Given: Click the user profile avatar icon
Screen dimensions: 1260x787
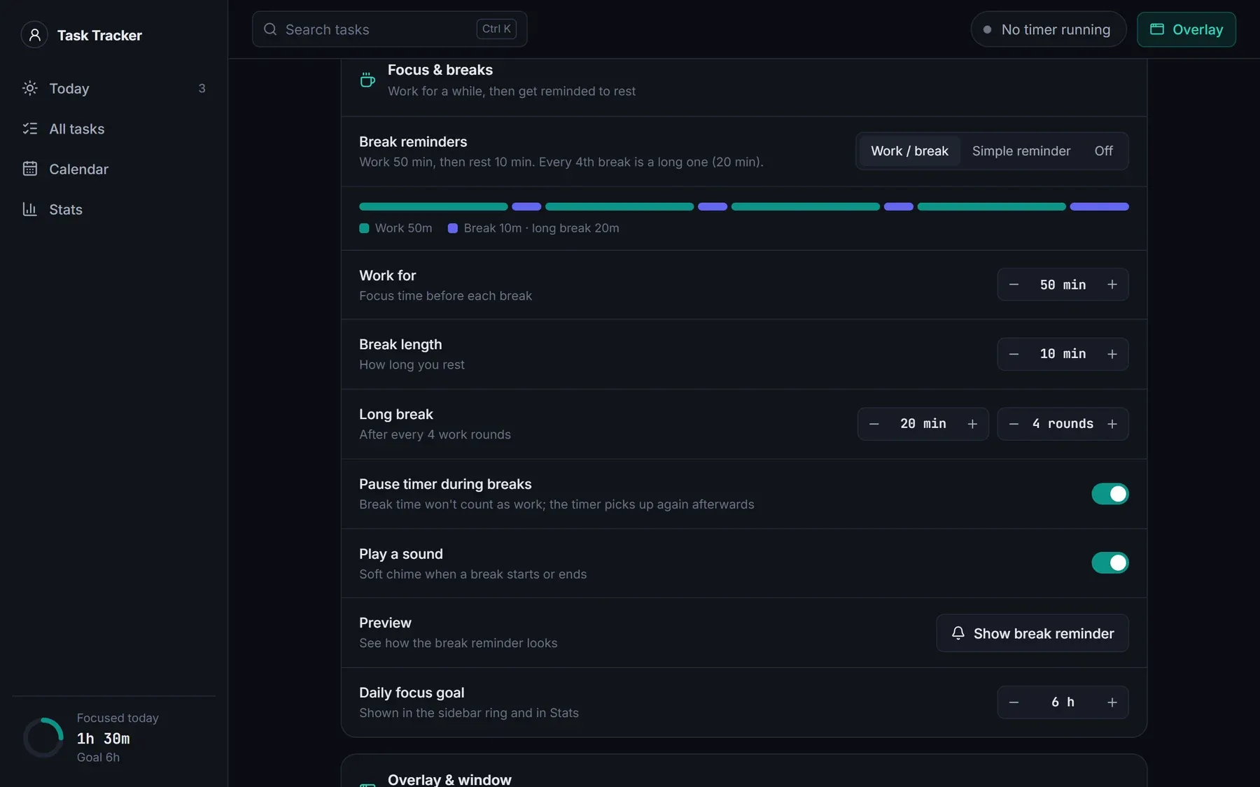Looking at the screenshot, I should [x=34, y=34].
